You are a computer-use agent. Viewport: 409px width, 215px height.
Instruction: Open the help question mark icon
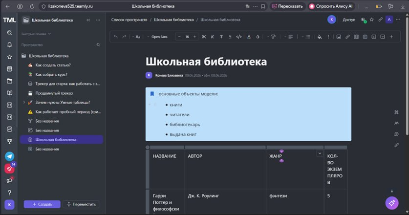click(x=9, y=193)
